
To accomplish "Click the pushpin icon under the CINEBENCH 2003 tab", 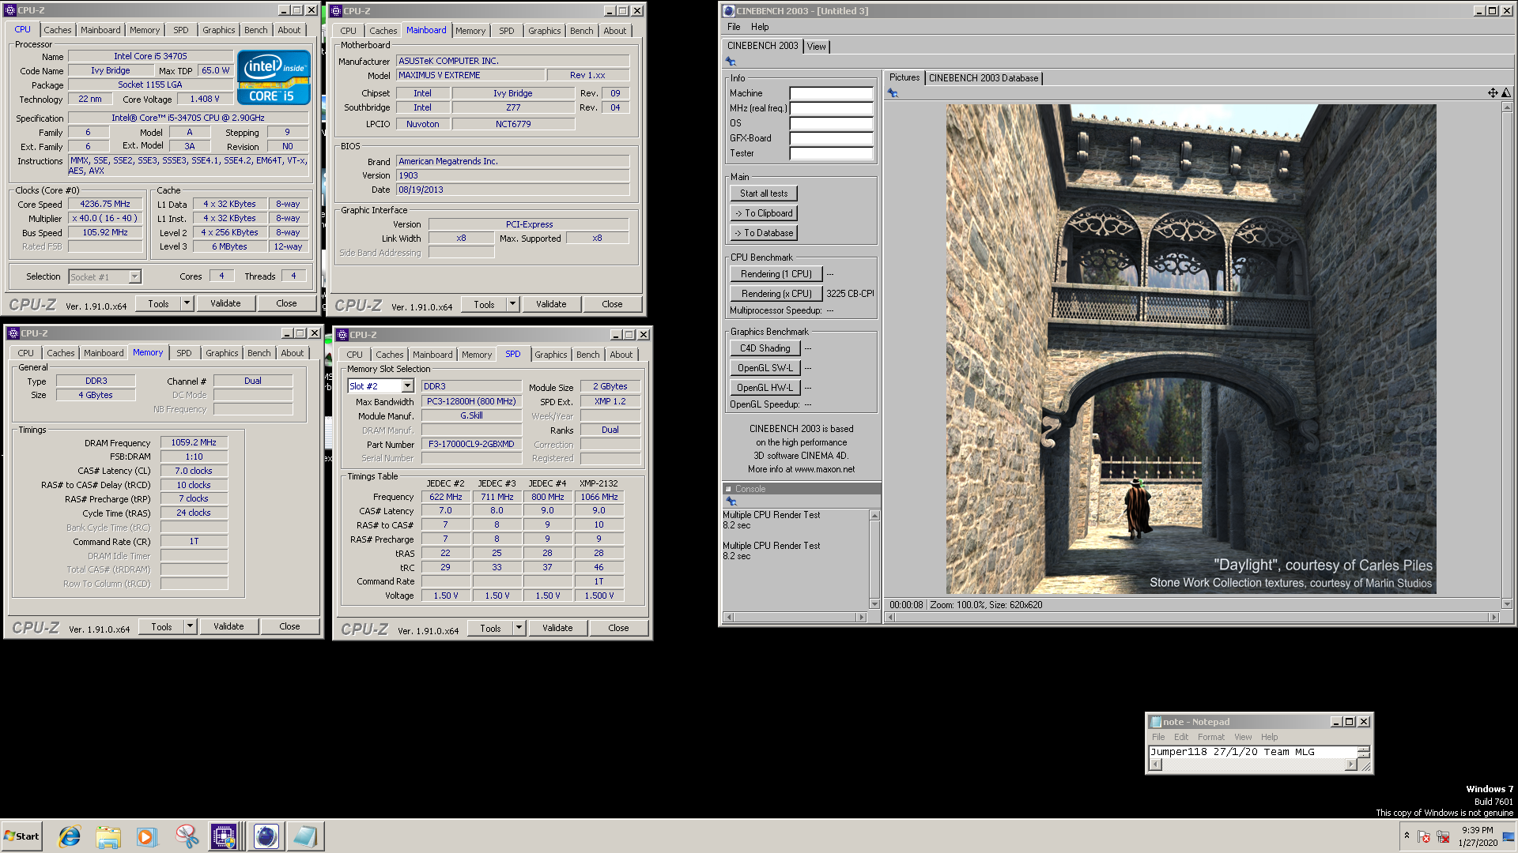I will pos(731,62).
